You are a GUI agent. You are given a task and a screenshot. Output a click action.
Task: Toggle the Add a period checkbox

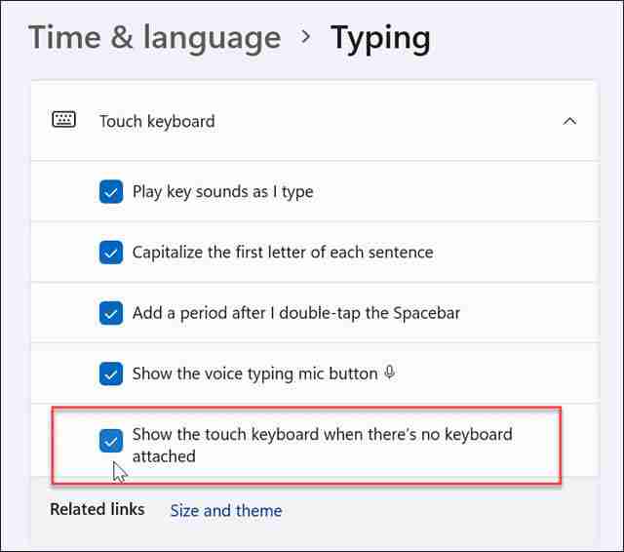(x=111, y=313)
